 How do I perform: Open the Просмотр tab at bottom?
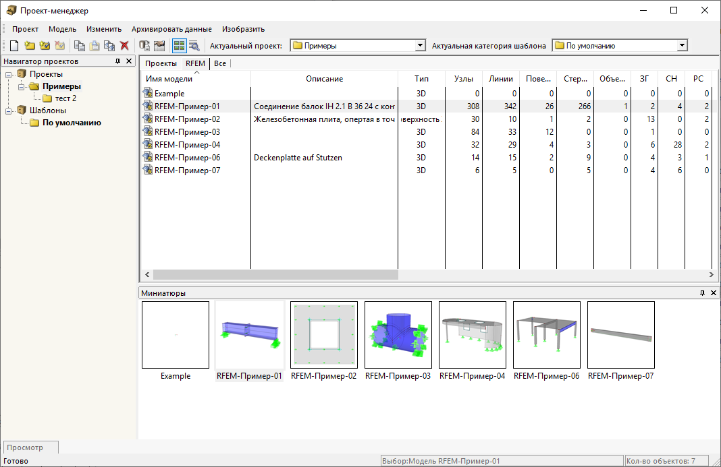click(30, 447)
